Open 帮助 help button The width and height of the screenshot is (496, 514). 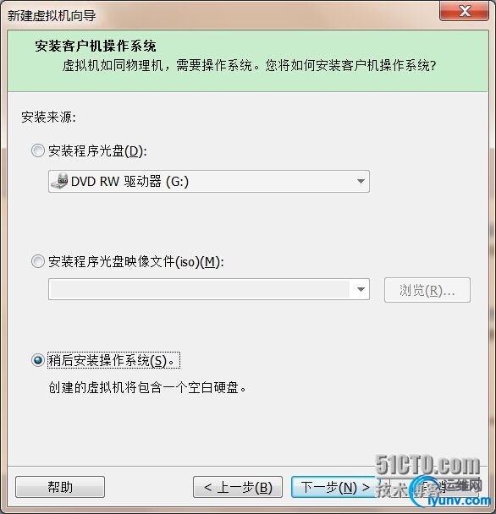tap(60, 487)
